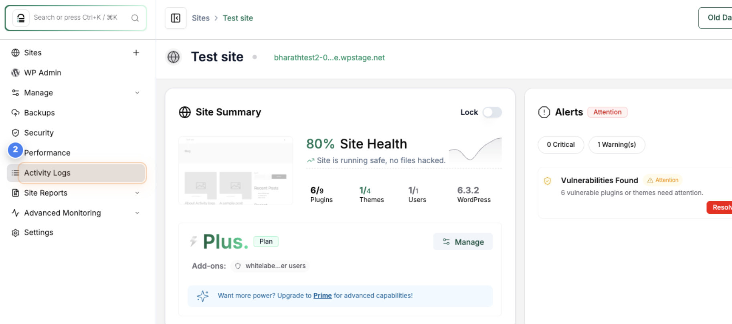
Task: Expand the Manage submenu chevron
Action: (x=137, y=93)
